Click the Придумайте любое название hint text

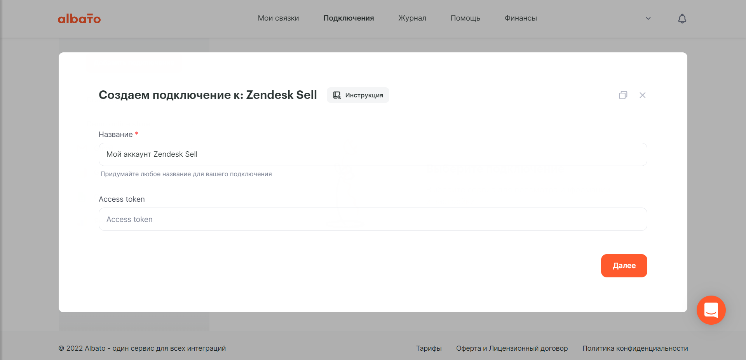coord(186,174)
